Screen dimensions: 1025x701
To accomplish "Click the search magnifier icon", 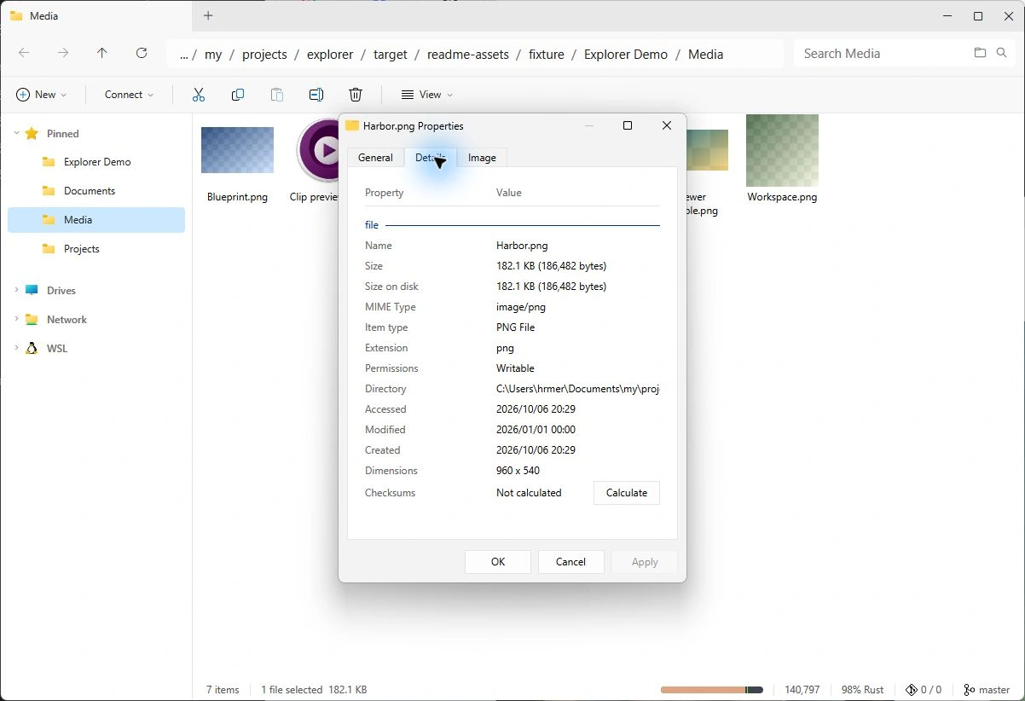I will coord(1002,53).
